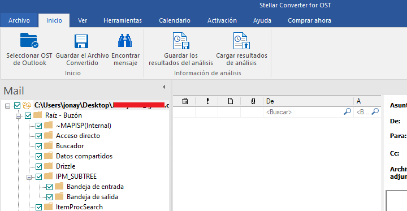The width and height of the screenshot is (407, 211).
Task: Open the Herramientas ribbon tab
Action: coord(123,20)
